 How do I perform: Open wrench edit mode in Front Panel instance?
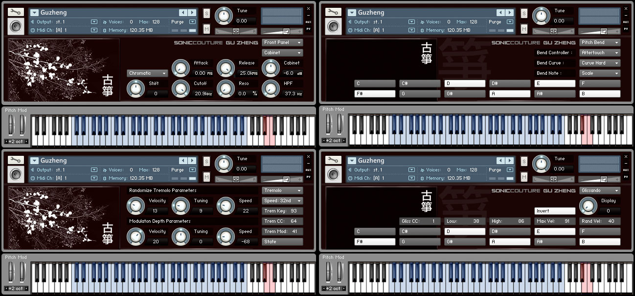[x=16, y=12]
